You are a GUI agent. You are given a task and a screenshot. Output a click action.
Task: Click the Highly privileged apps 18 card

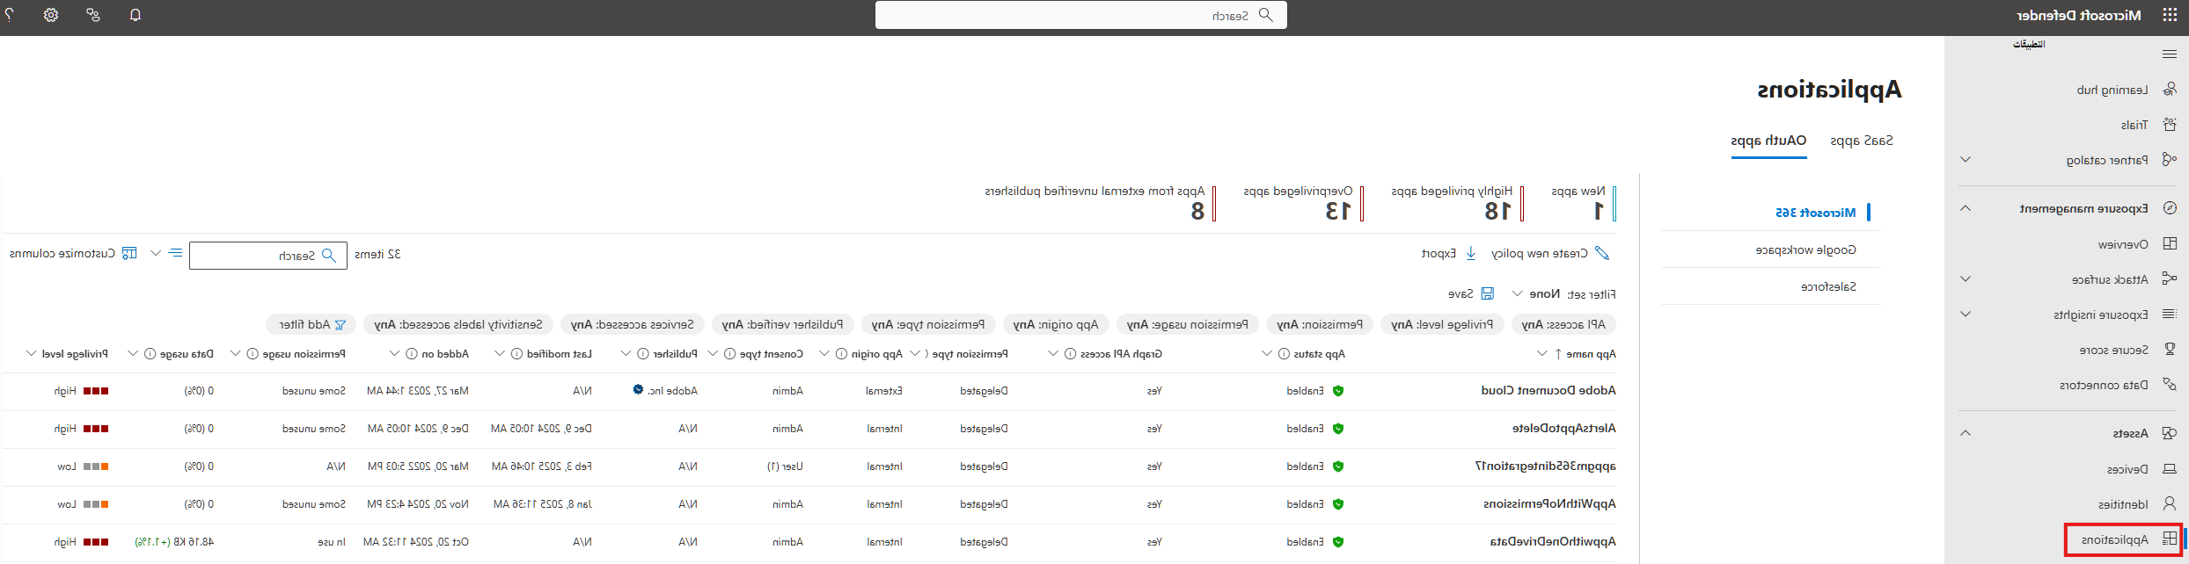(1458, 204)
